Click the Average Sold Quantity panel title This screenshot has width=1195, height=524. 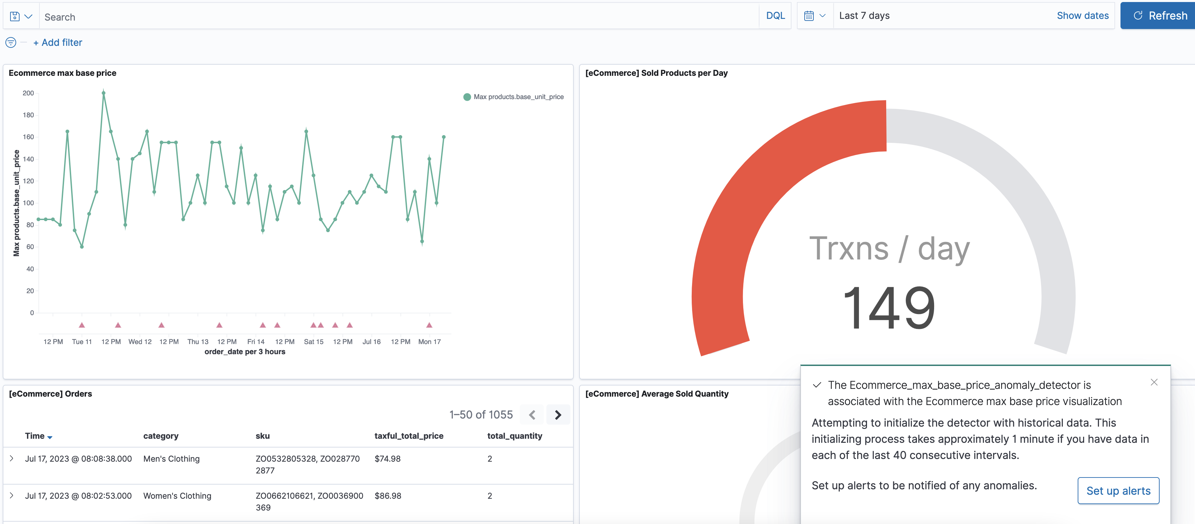click(x=656, y=394)
